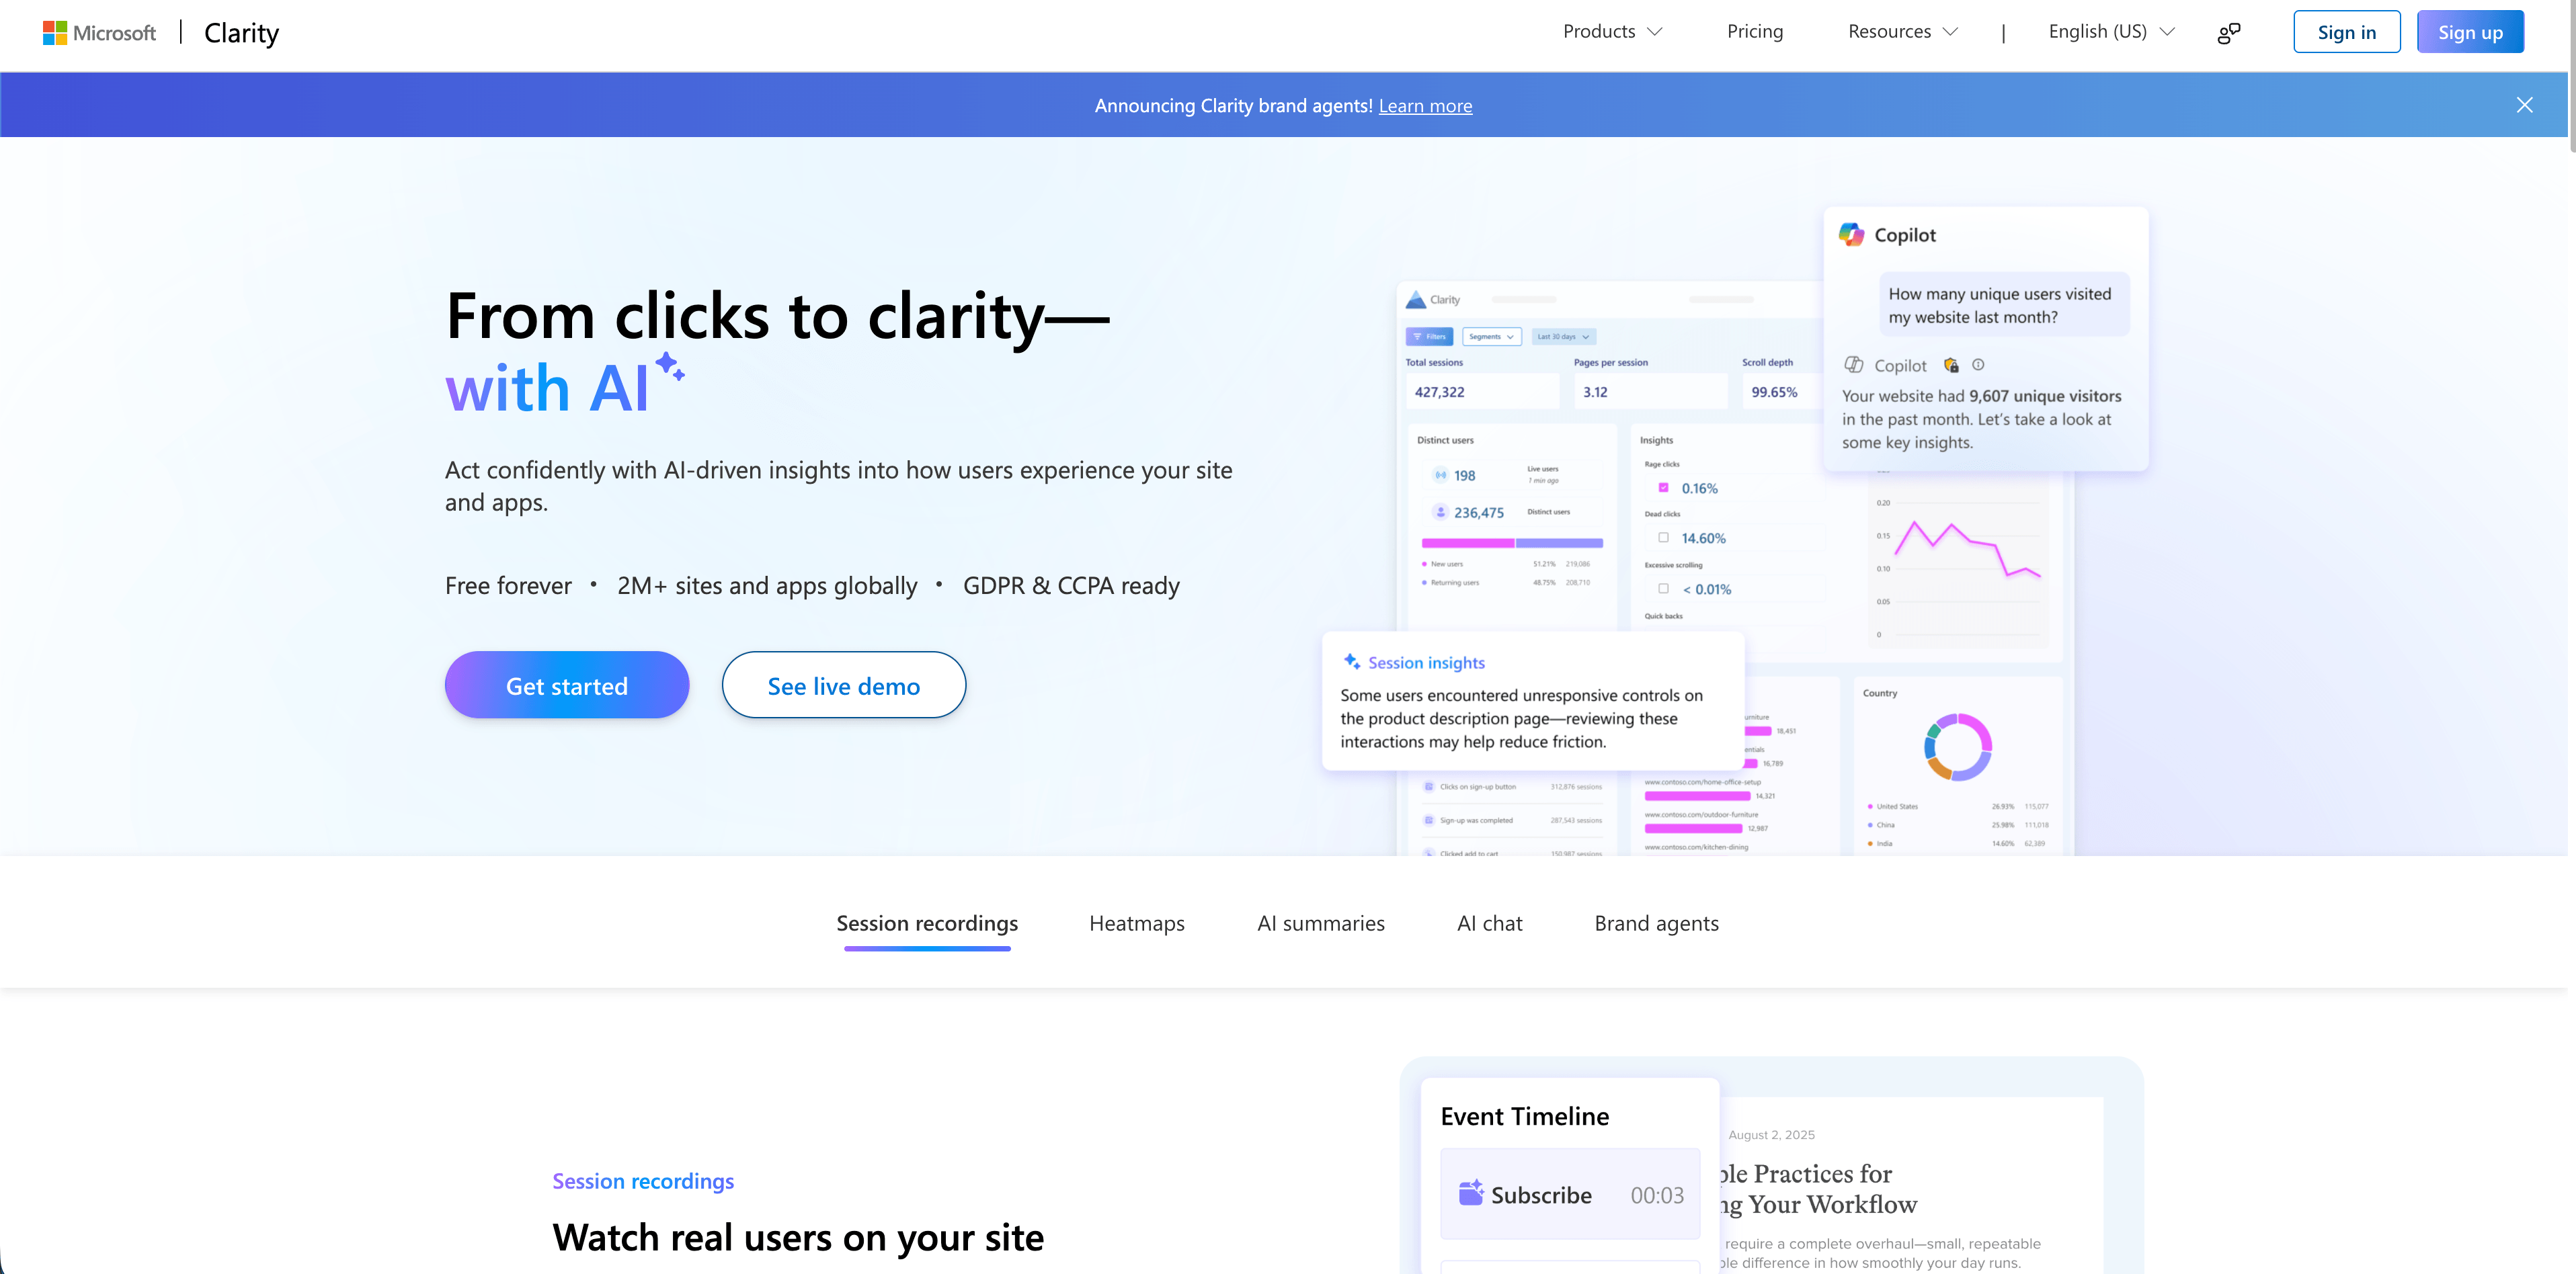Expand the Resources menu
This screenshot has width=2576, height=1274.
pos(1903,32)
